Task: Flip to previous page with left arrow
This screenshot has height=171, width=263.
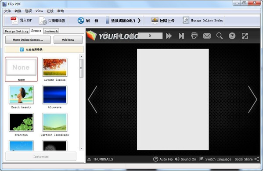Action: coord(93,100)
